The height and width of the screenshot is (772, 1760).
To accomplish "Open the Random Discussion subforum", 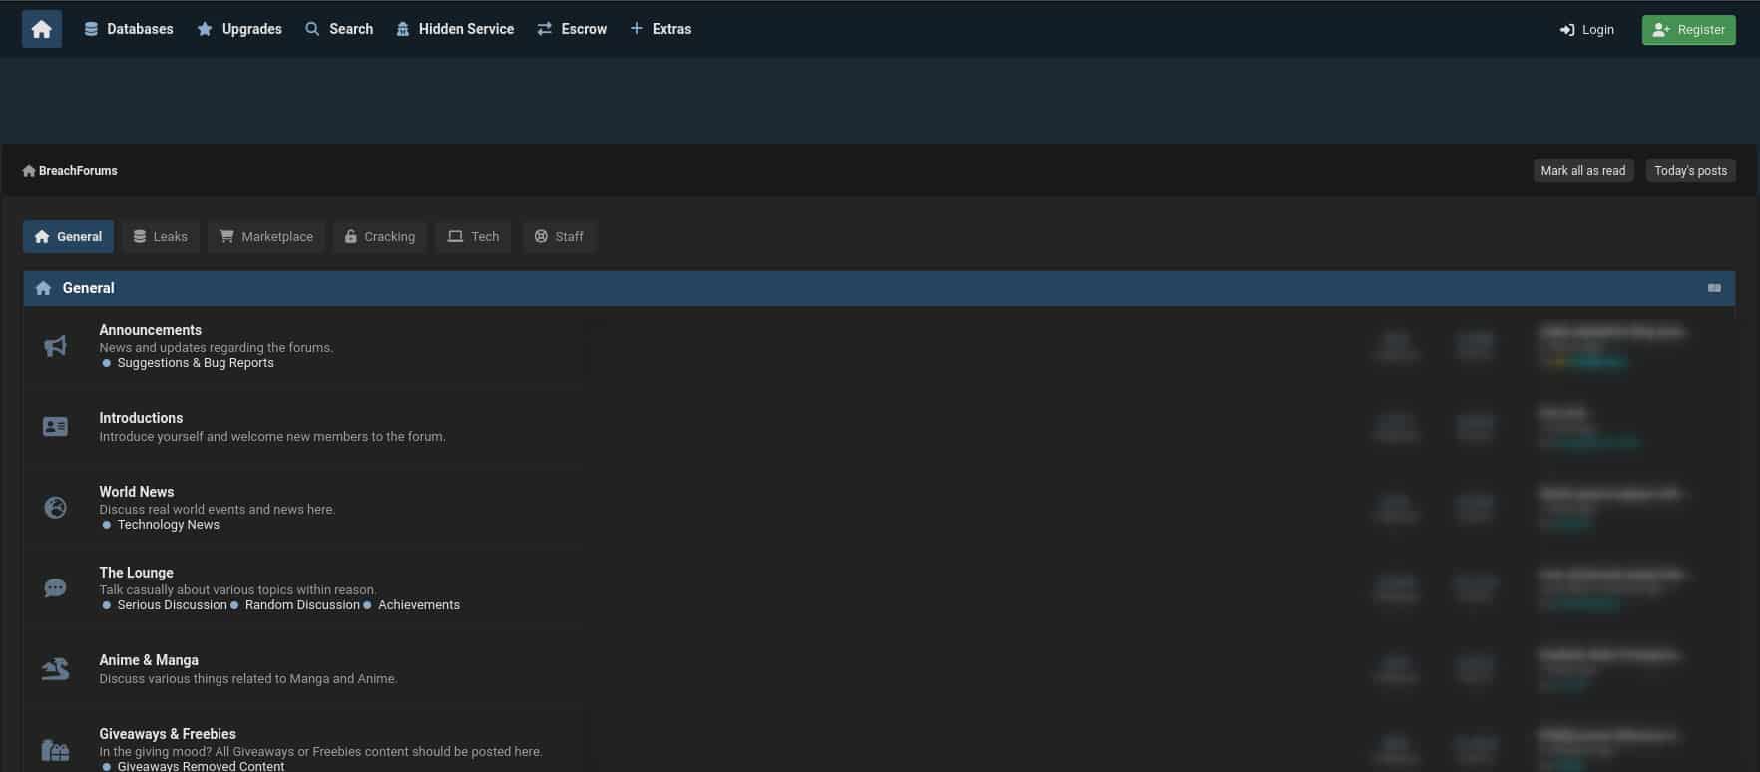I will (302, 605).
